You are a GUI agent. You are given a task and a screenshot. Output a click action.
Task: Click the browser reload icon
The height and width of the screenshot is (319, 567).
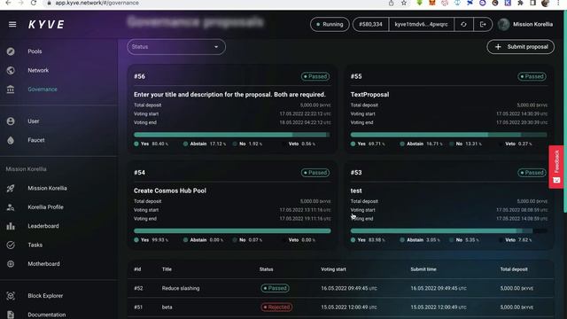(x=34, y=3)
